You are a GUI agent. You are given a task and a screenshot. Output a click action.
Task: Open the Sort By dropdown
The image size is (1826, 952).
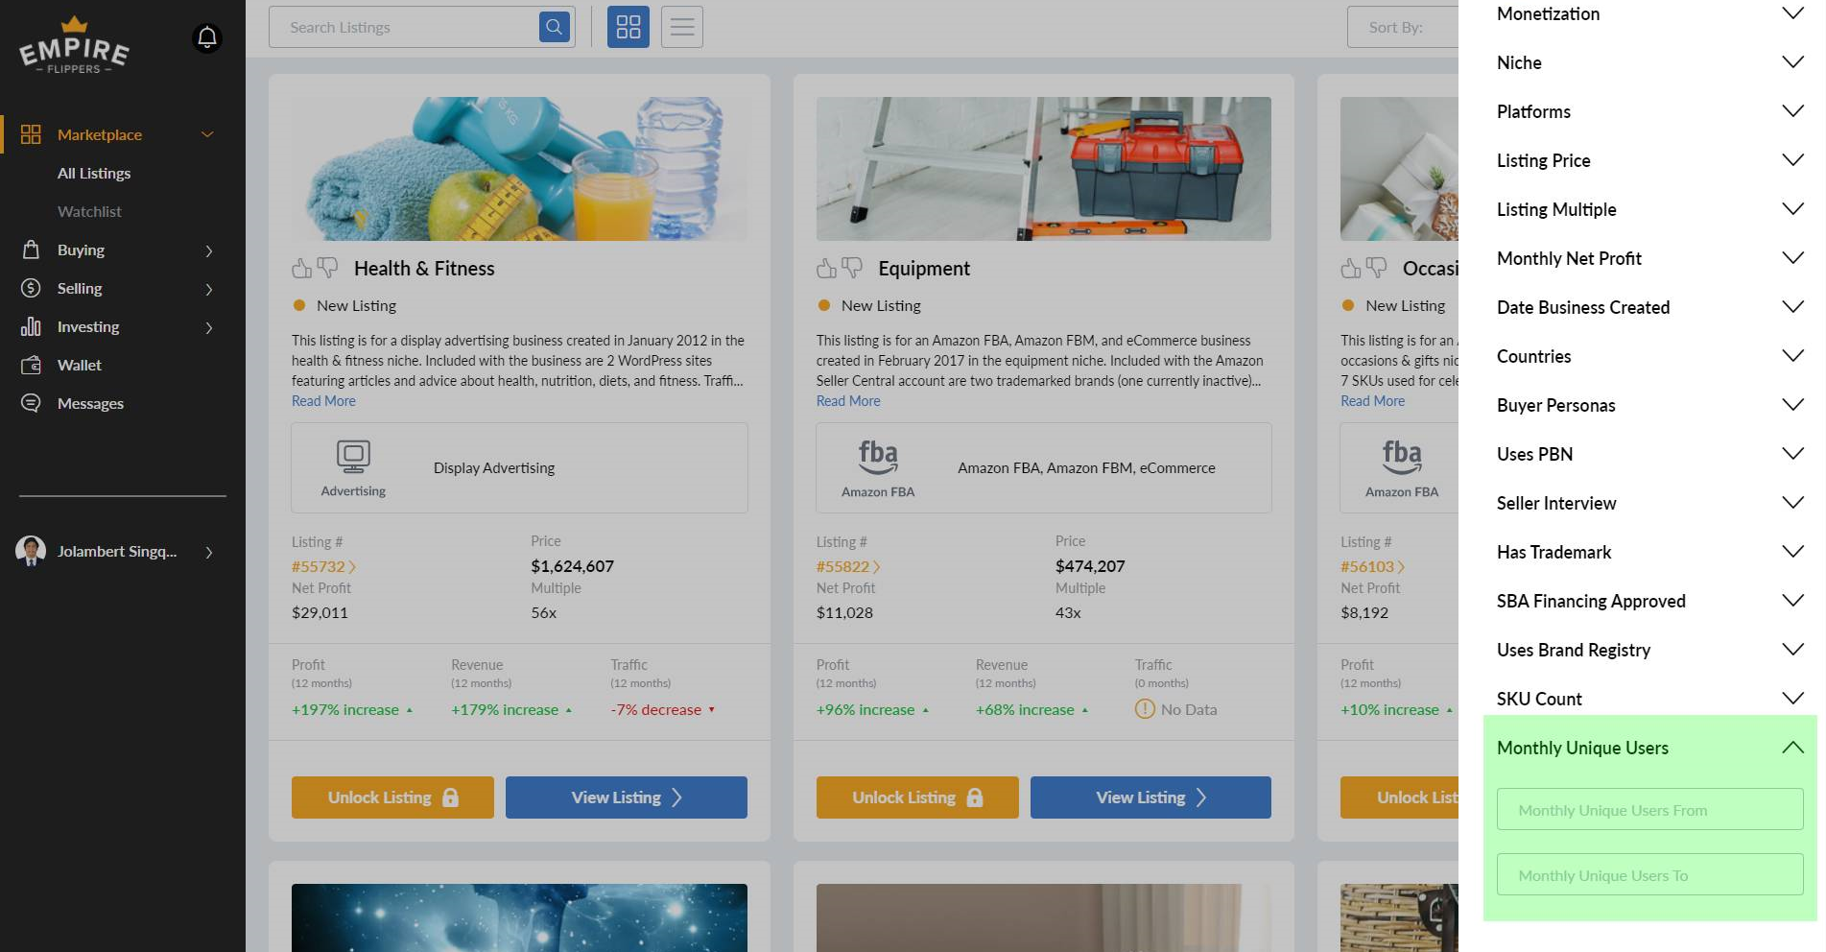1403,27
